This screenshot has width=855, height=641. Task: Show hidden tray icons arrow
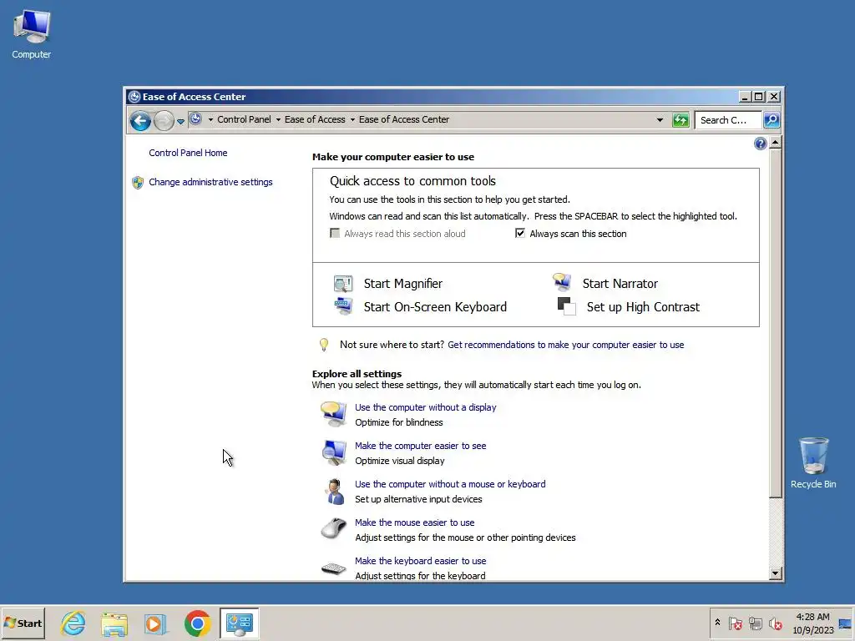coord(717,623)
